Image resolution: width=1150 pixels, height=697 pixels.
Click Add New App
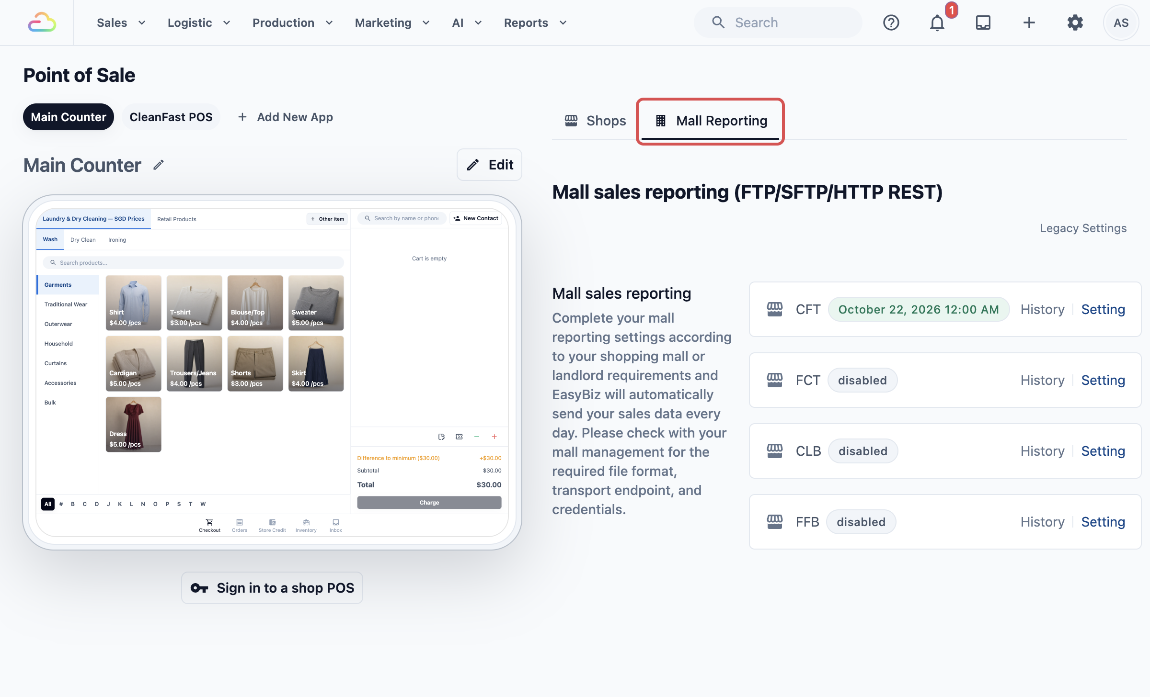(286, 117)
